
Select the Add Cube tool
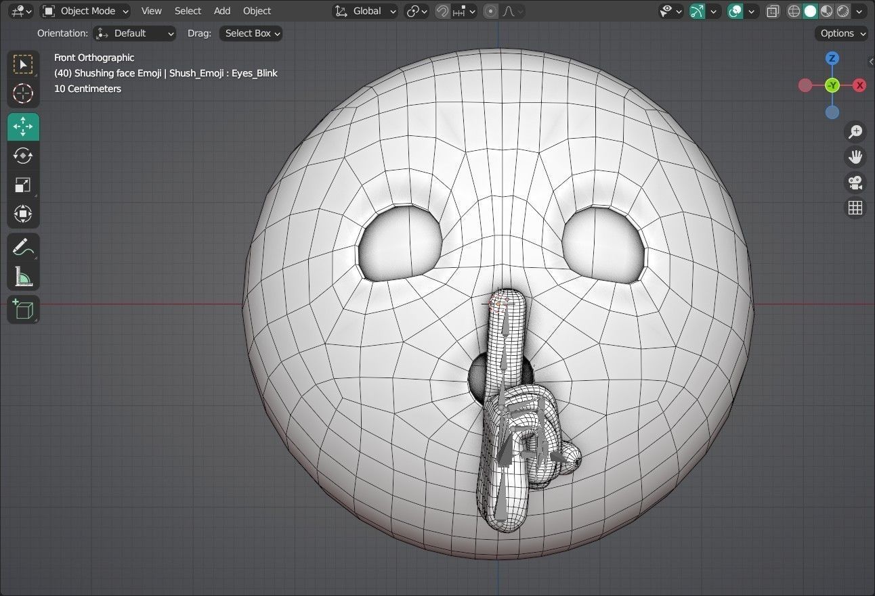tap(23, 309)
